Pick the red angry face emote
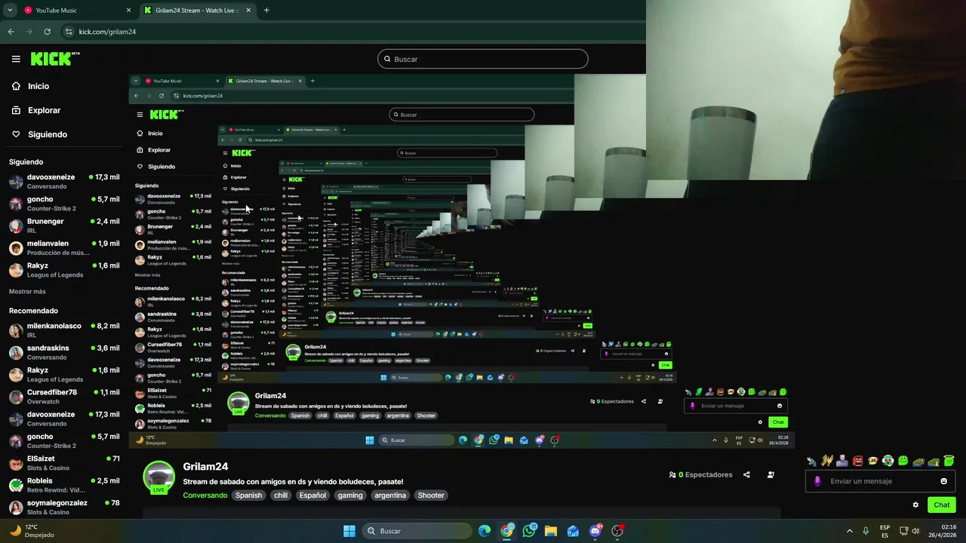Screen dimensions: 966x543 [x=857, y=461]
